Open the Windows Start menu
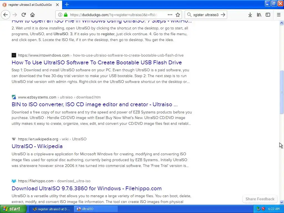 coord(13,209)
